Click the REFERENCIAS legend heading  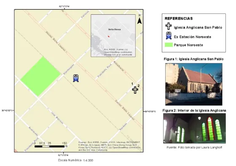click(x=179, y=18)
